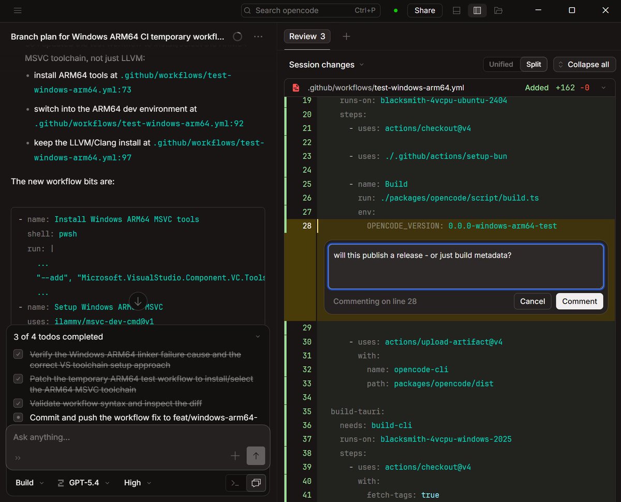621x502 pixels.
Task: Click the double-chevron prompt icon
Action: pos(18,458)
